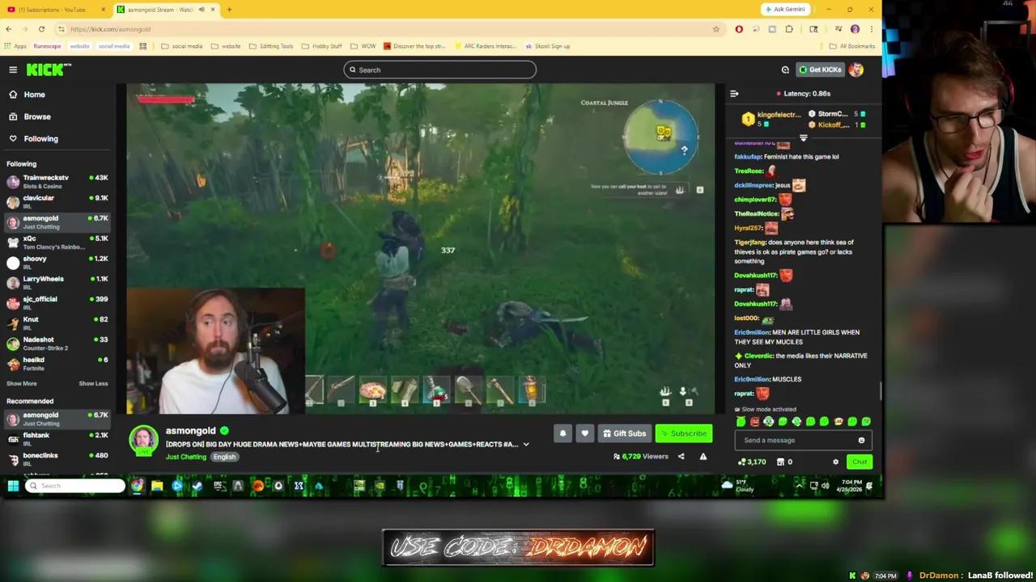
Task: Open the social media bookmark folder
Action: [182, 46]
